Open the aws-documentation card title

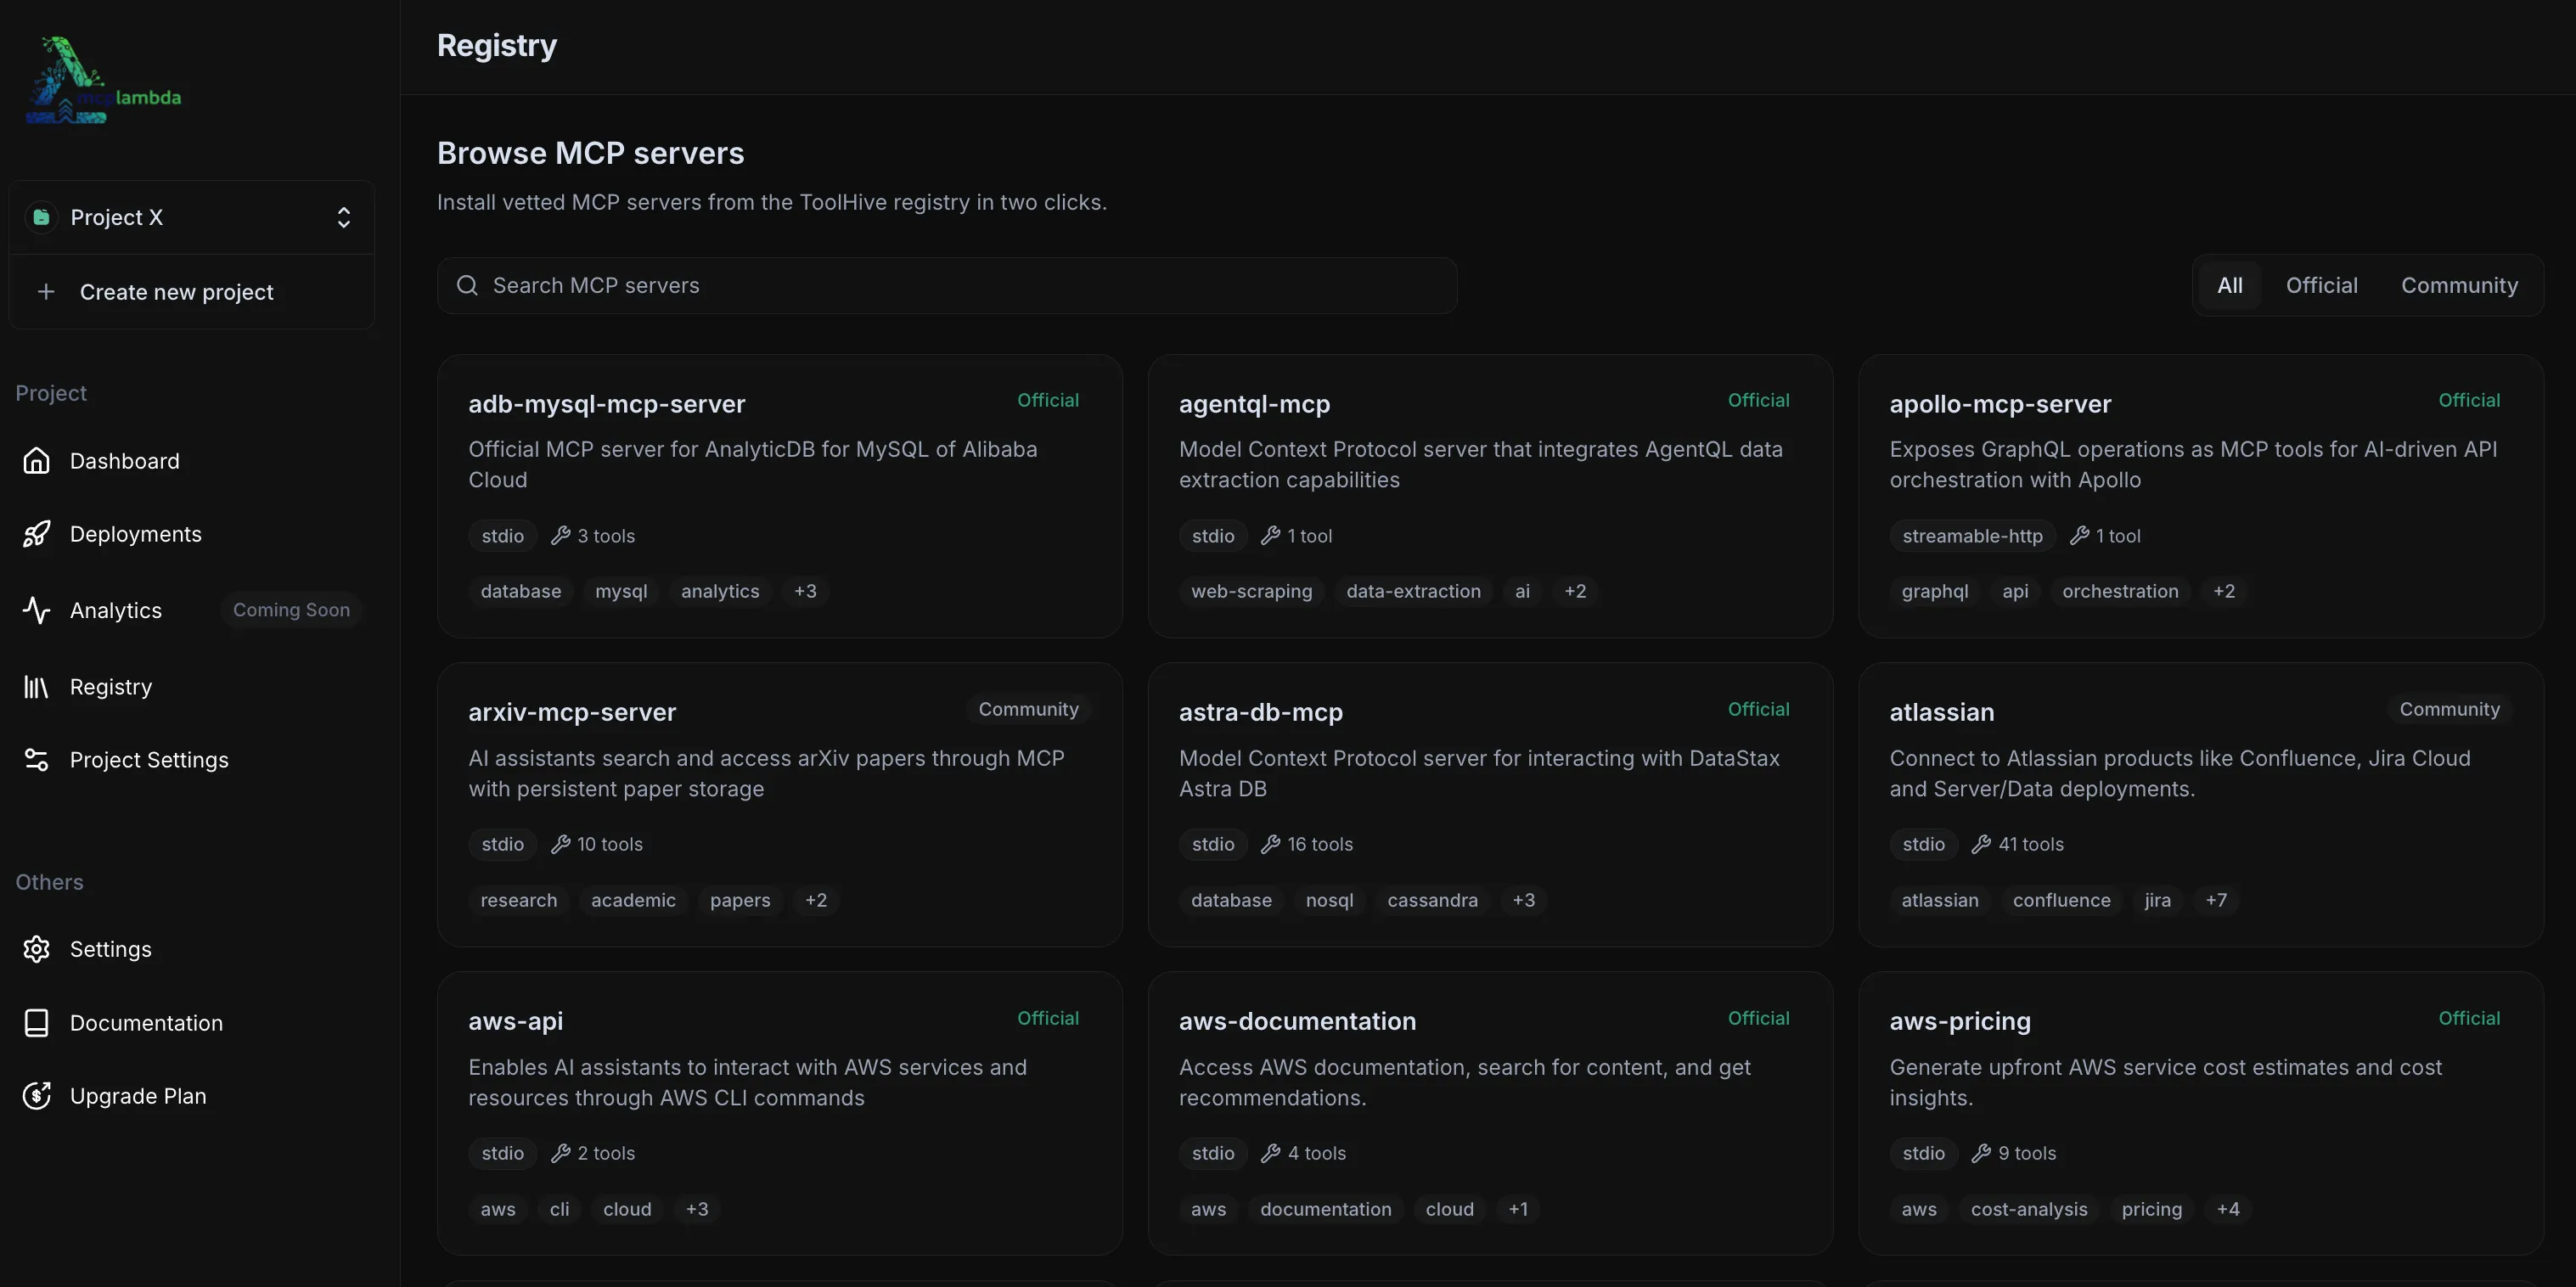click(1297, 1021)
